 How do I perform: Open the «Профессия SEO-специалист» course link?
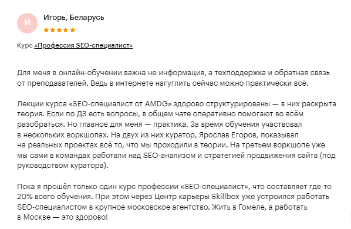point(83,45)
